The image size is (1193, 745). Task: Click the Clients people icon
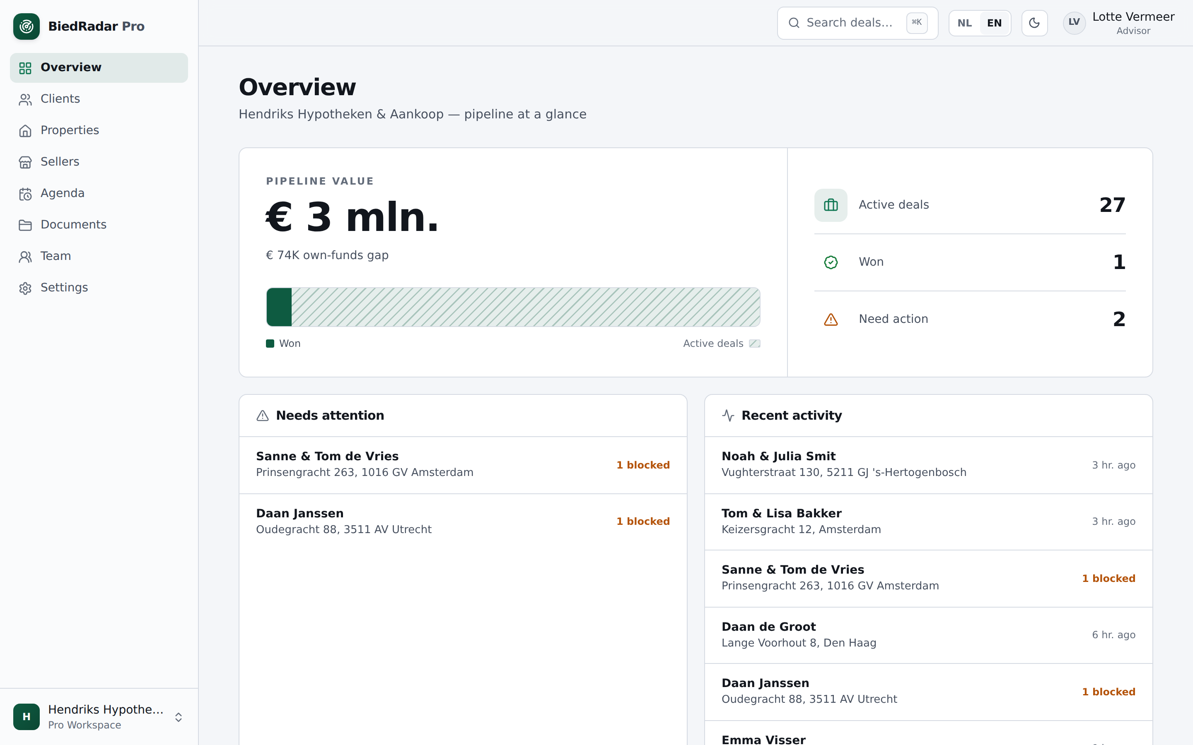(x=25, y=99)
